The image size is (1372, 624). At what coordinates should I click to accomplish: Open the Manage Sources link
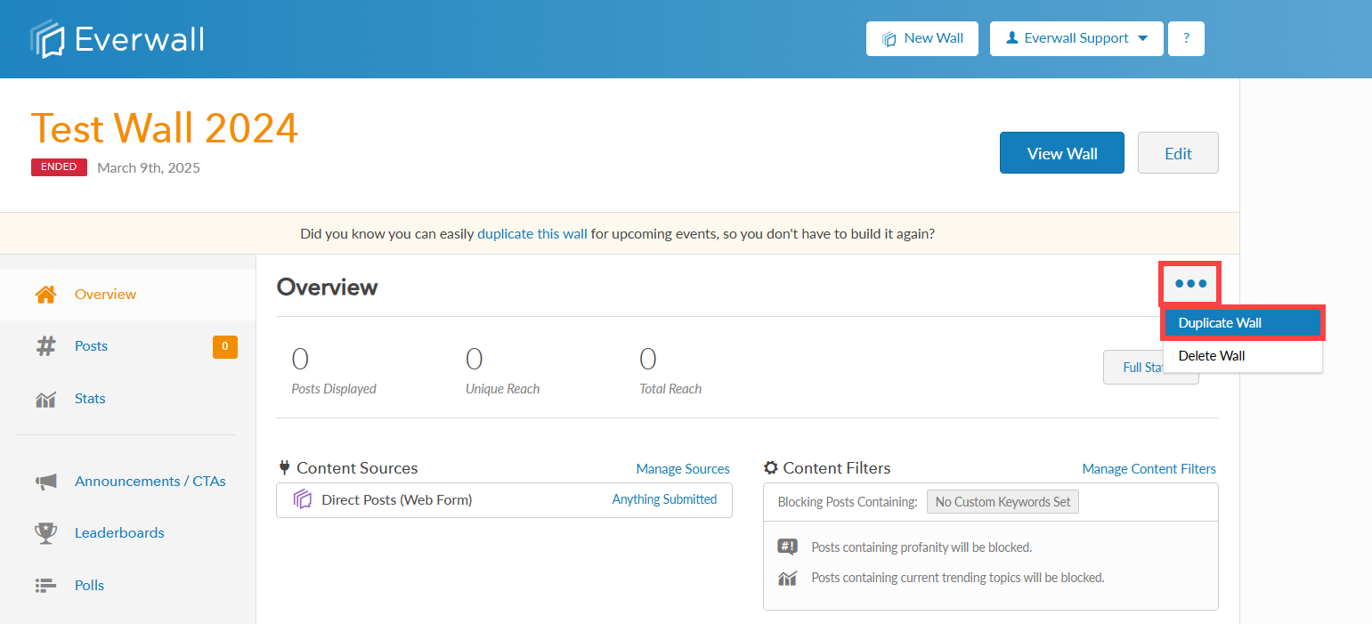coord(683,468)
